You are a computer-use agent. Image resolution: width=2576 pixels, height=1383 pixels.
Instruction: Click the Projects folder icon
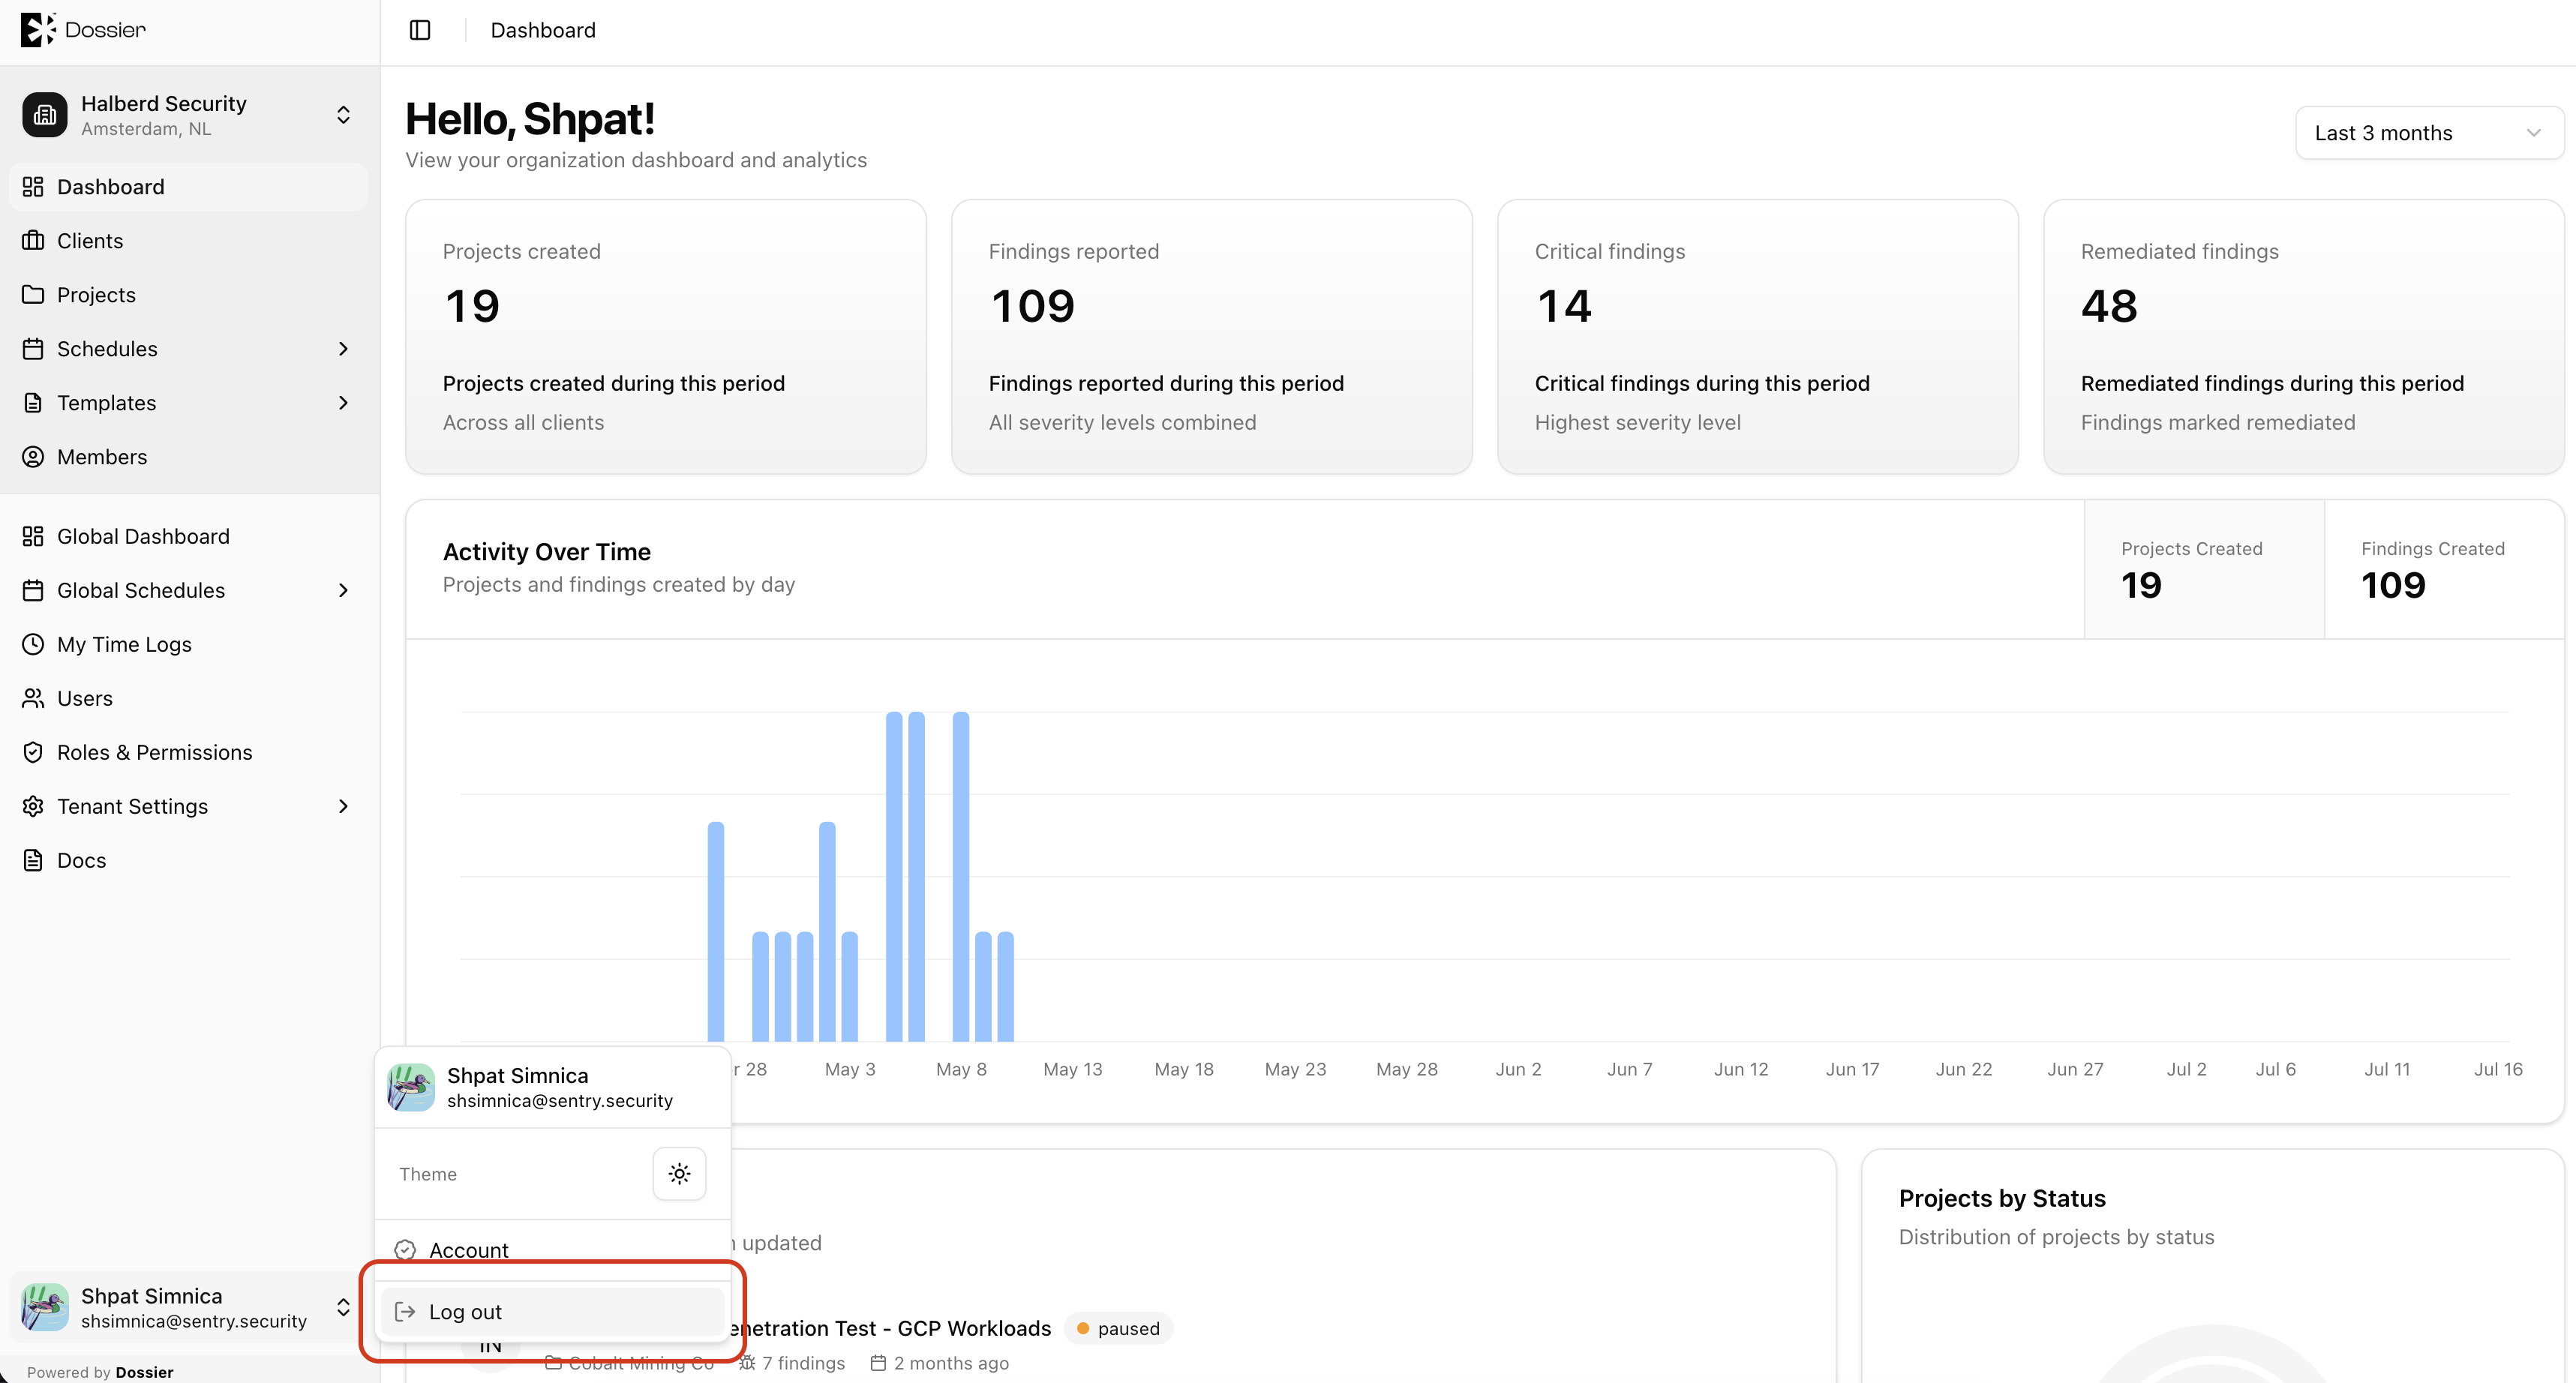(33, 295)
